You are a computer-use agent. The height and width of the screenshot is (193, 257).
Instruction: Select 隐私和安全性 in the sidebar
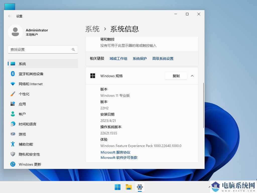coord(43,154)
